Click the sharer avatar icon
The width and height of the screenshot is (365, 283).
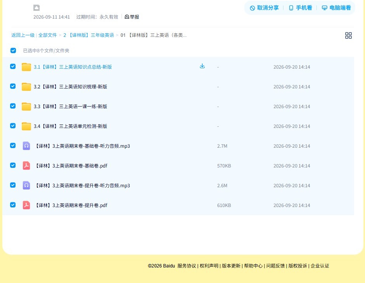(x=36, y=8)
